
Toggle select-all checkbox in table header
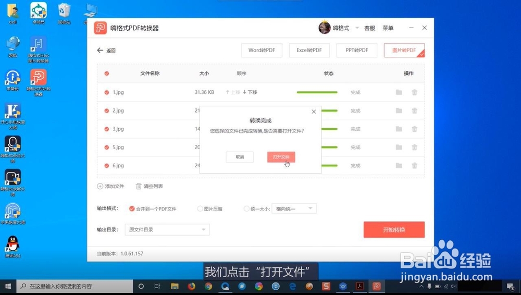pyautogui.click(x=107, y=73)
